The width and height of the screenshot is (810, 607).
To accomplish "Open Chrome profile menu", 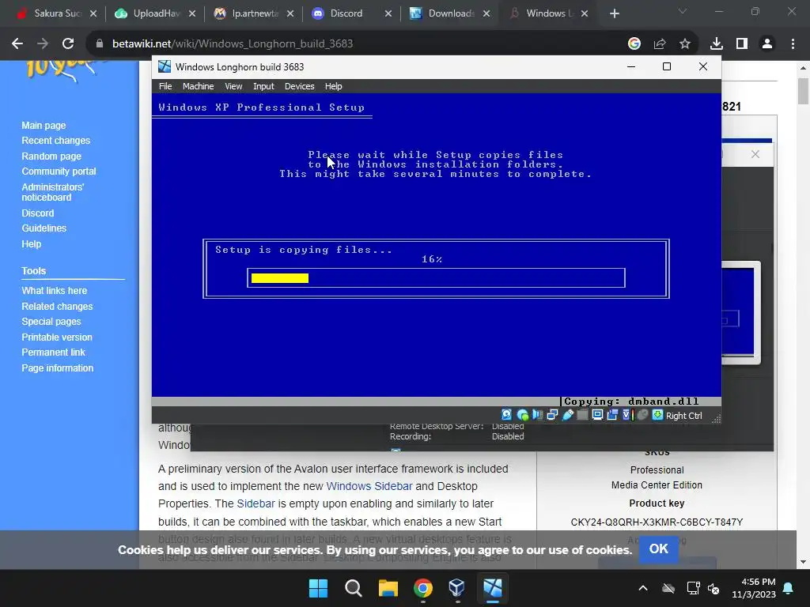I will pyautogui.click(x=767, y=43).
